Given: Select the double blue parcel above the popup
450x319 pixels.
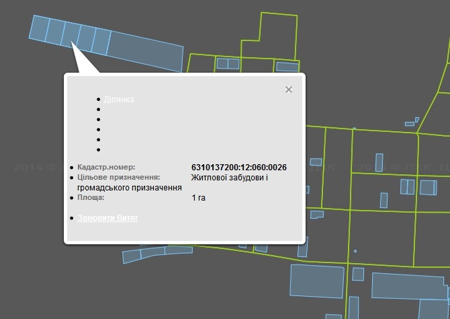Looking at the screenshot, I should coord(228,64).
